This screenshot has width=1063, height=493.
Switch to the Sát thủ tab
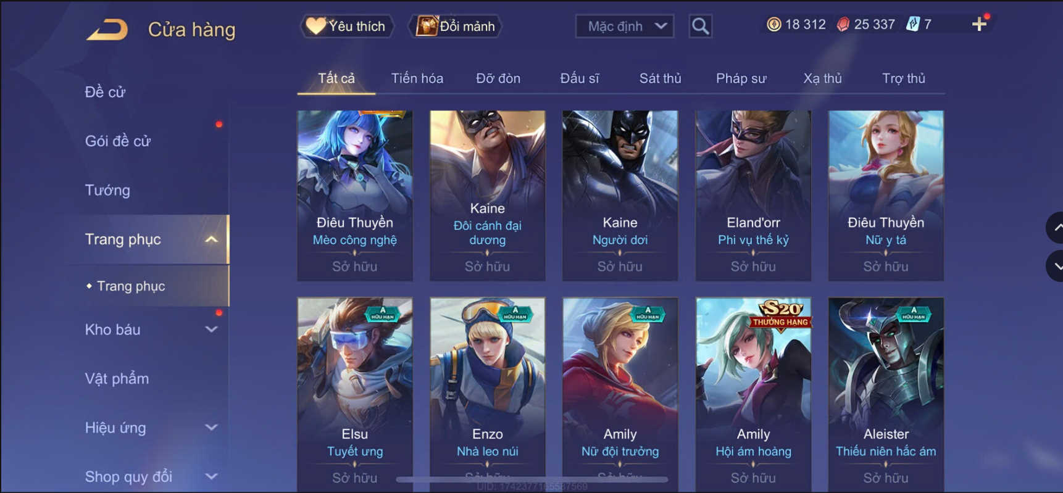pos(660,78)
